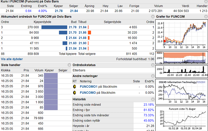The height and width of the screenshot is (131, 208).
Task: Click Handler value 1 213
Action: [203, 11]
